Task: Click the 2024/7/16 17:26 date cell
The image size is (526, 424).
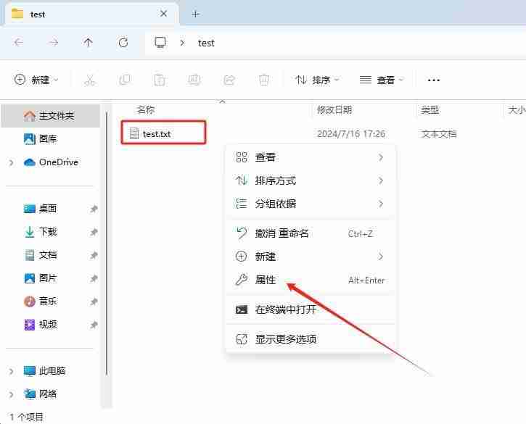Action: click(x=351, y=134)
